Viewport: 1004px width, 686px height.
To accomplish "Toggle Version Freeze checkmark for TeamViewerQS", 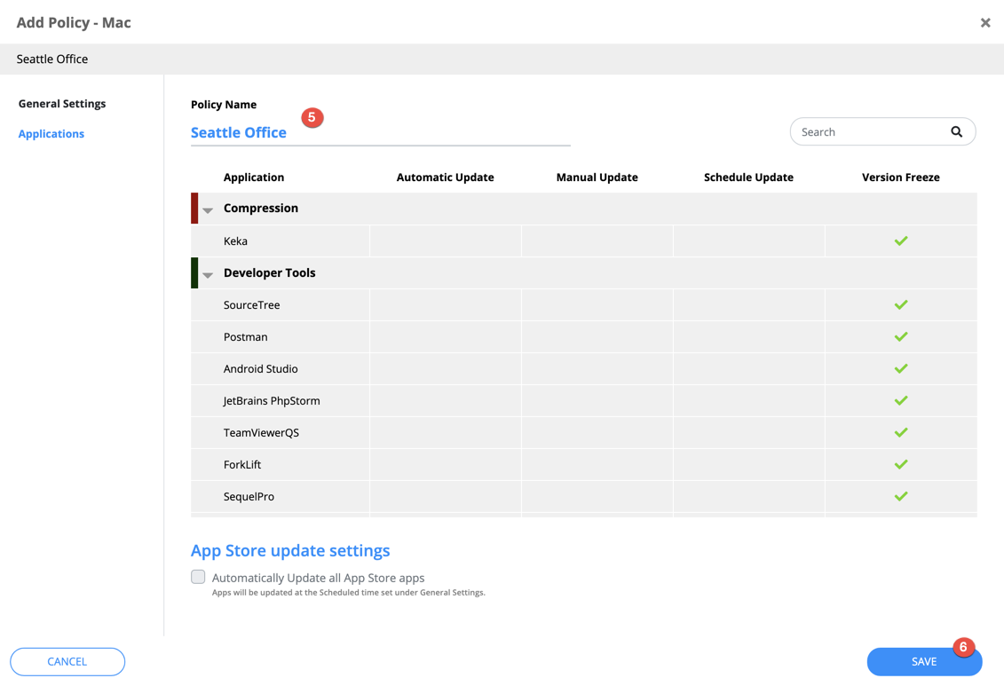I will click(901, 432).
